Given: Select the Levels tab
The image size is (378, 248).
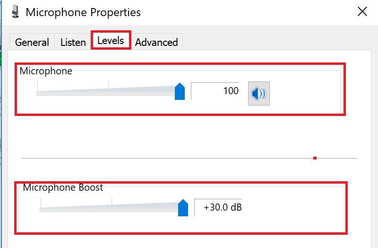Looking at the screenshot, I should (x=111, y=41).
